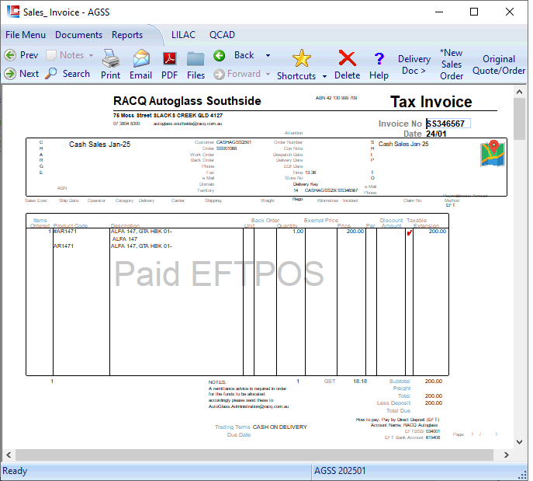
Task: Click the green Next arrow icon
Action: pyautogui.click(x=10, y=74)
